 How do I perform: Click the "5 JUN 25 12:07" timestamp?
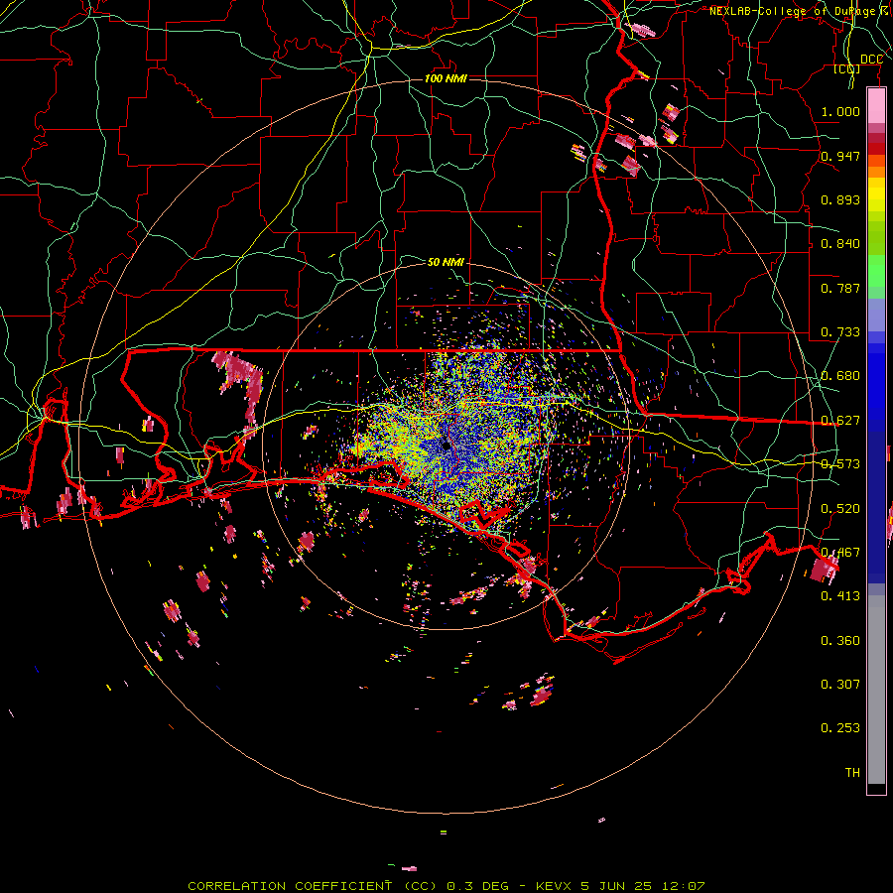click(643, 886)
